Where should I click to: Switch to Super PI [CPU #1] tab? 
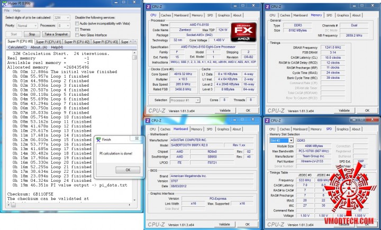point(49,42)
